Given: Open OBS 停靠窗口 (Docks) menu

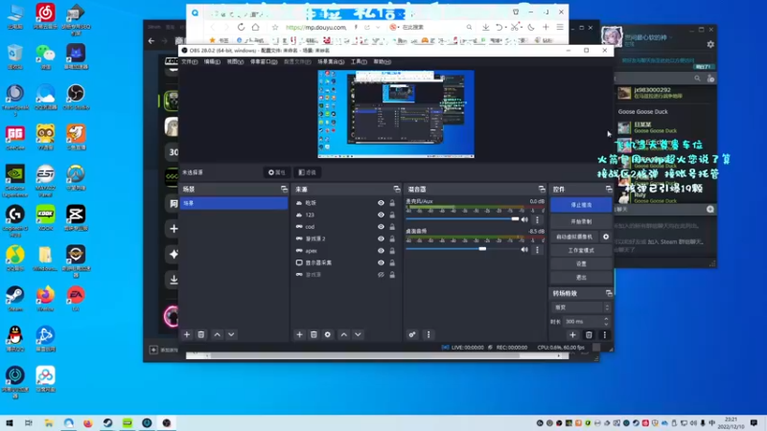Looking at the screenshot, I should [x=264, y=62].
